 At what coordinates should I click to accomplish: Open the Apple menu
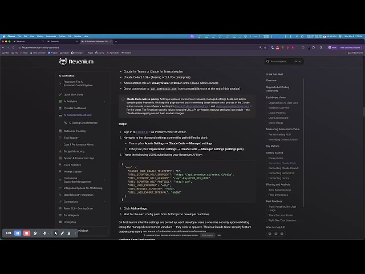tap(3, 37)
